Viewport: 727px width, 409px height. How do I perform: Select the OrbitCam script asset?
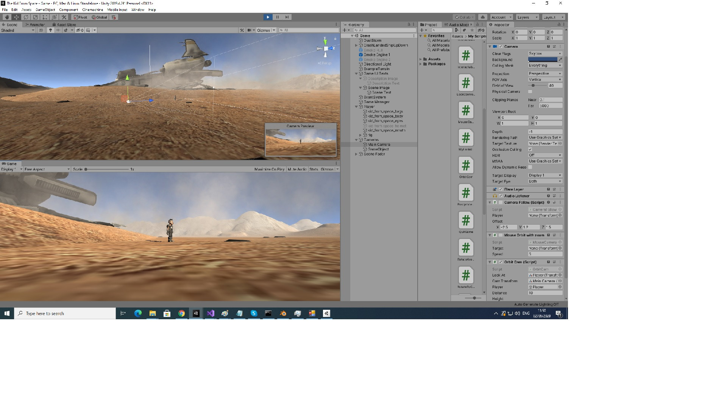click(x=466, y=167)
